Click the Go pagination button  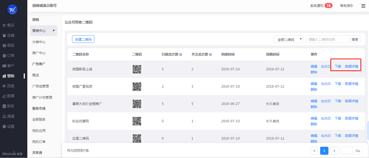(x=358, y=151)
